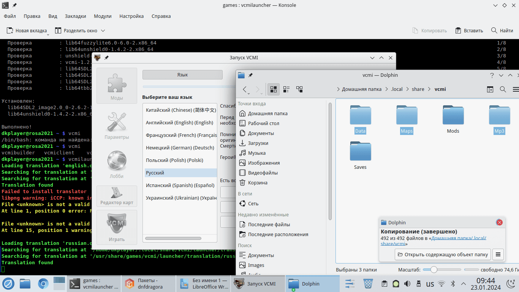Screen dimensions: 519x292
Task: Close the Dolphin copy notification
Action: 500,222
